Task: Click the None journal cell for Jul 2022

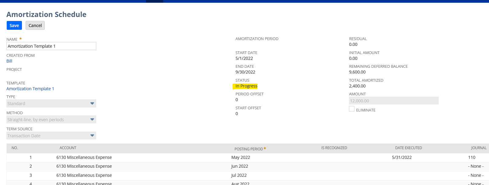Action: coord(476,175)
